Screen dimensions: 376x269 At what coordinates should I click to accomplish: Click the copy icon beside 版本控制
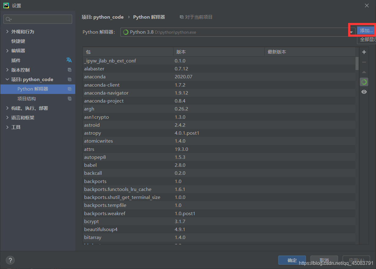(69, 70)
